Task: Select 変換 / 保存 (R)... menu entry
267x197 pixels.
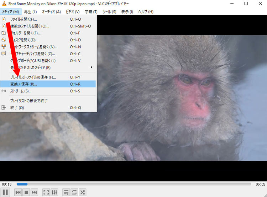Action: click(x=48, y=84)
